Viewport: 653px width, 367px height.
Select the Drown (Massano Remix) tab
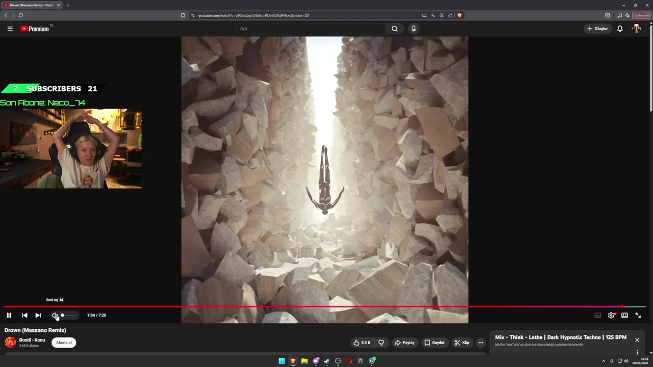[31, 5]
